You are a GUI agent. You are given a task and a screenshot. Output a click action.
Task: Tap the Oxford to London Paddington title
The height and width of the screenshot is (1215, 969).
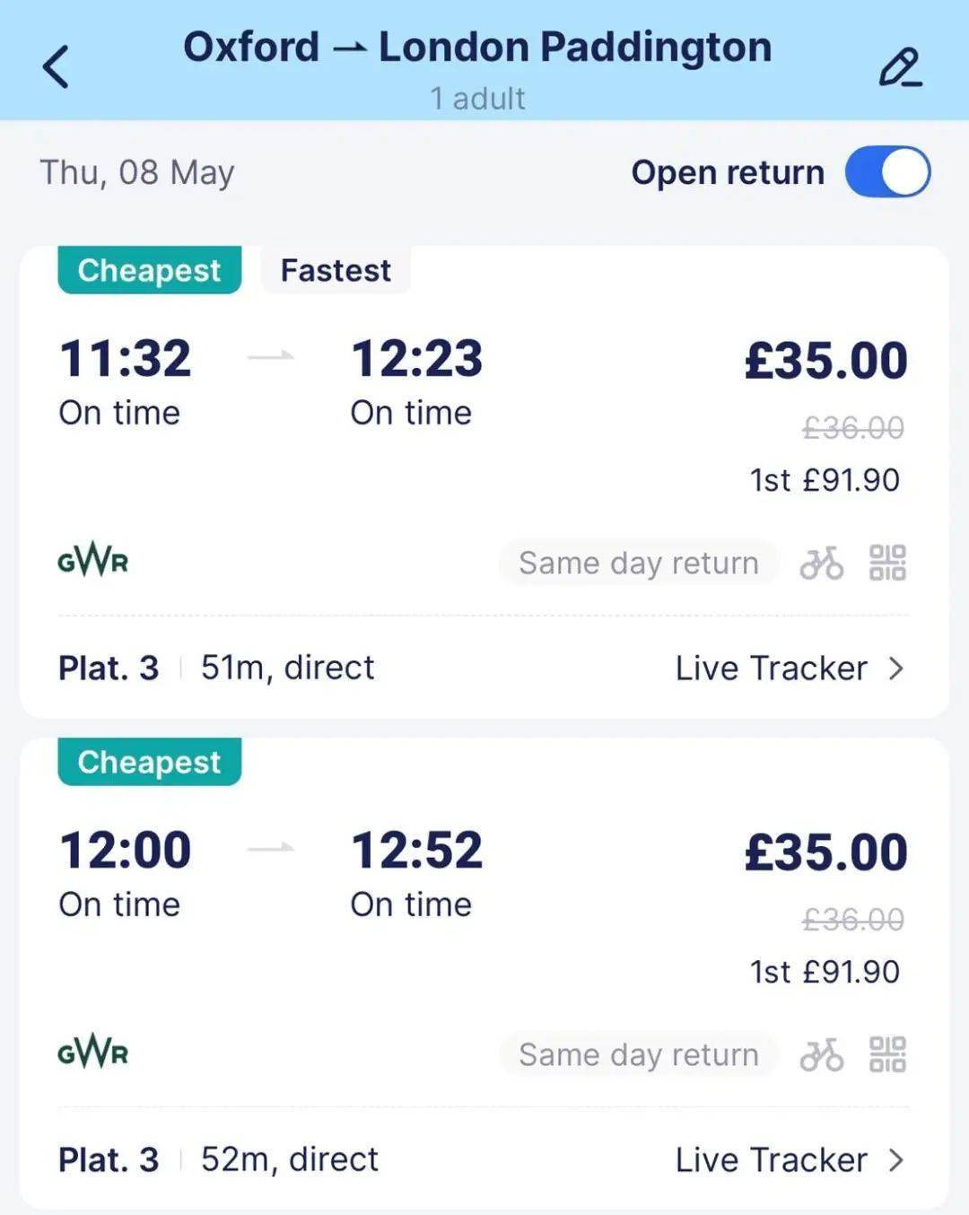pyautogui.click(x=477, y=47)
